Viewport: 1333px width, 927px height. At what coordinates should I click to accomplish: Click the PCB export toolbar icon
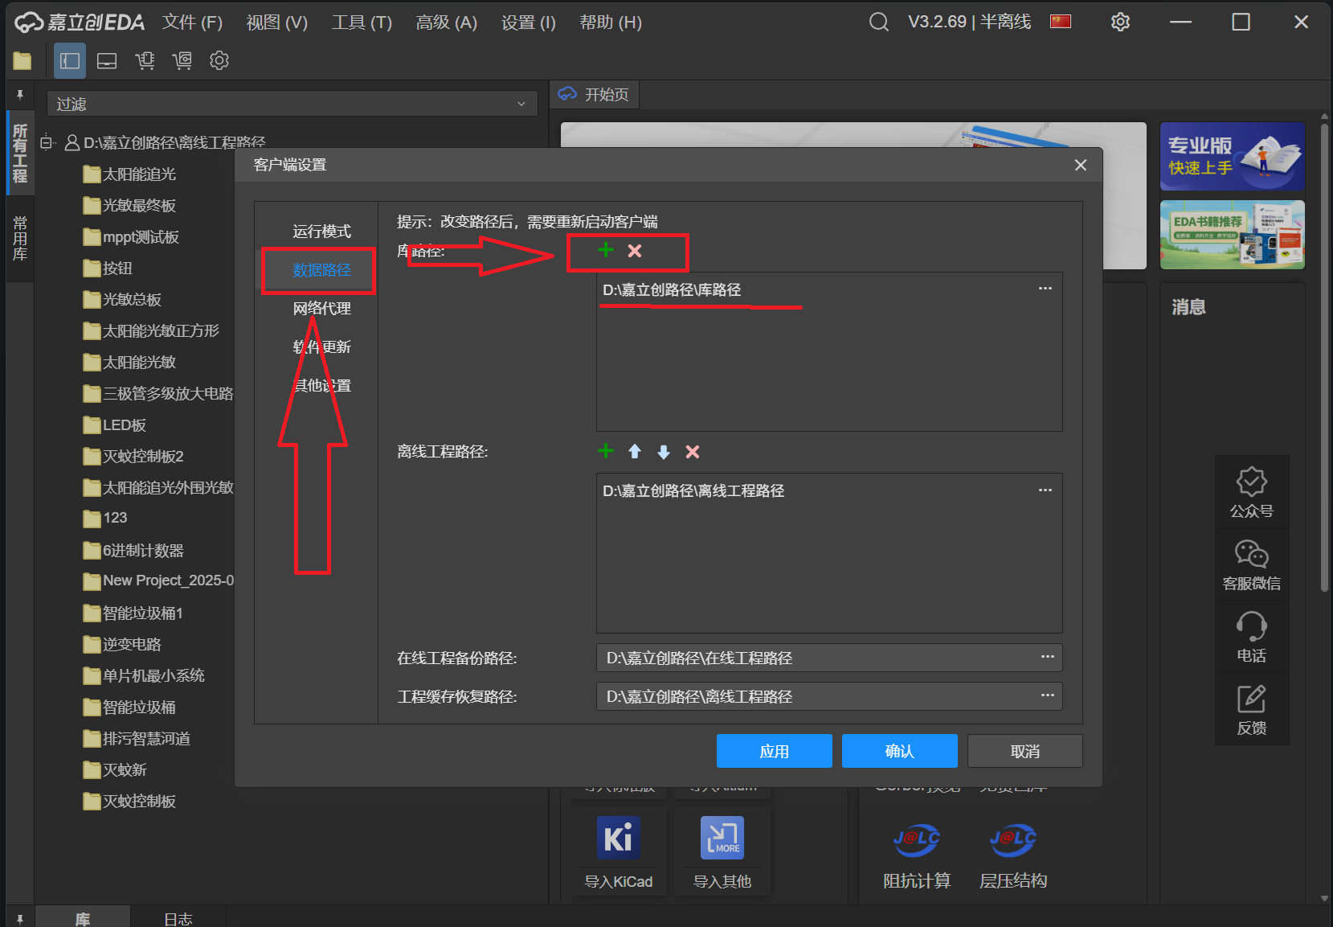[x=182, y=60]
